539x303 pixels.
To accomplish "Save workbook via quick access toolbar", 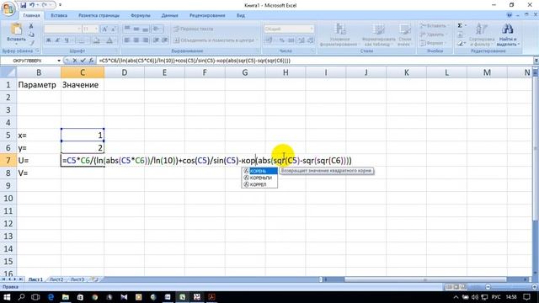I will (x=23, y=5).
